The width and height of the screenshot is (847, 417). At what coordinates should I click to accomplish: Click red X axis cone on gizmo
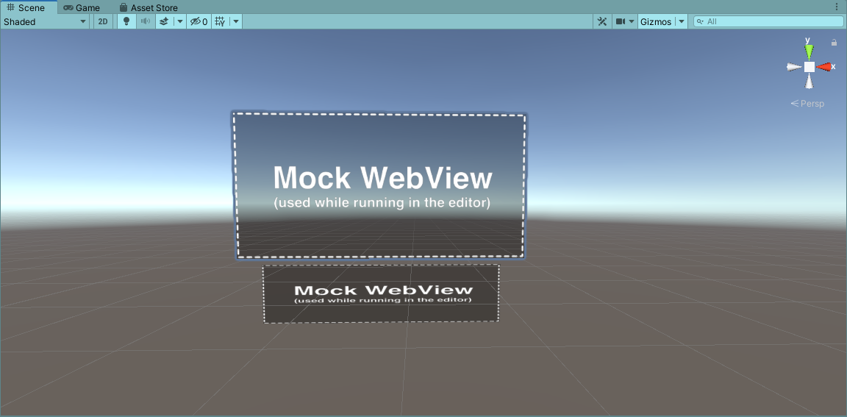click(x=824, y=66)
